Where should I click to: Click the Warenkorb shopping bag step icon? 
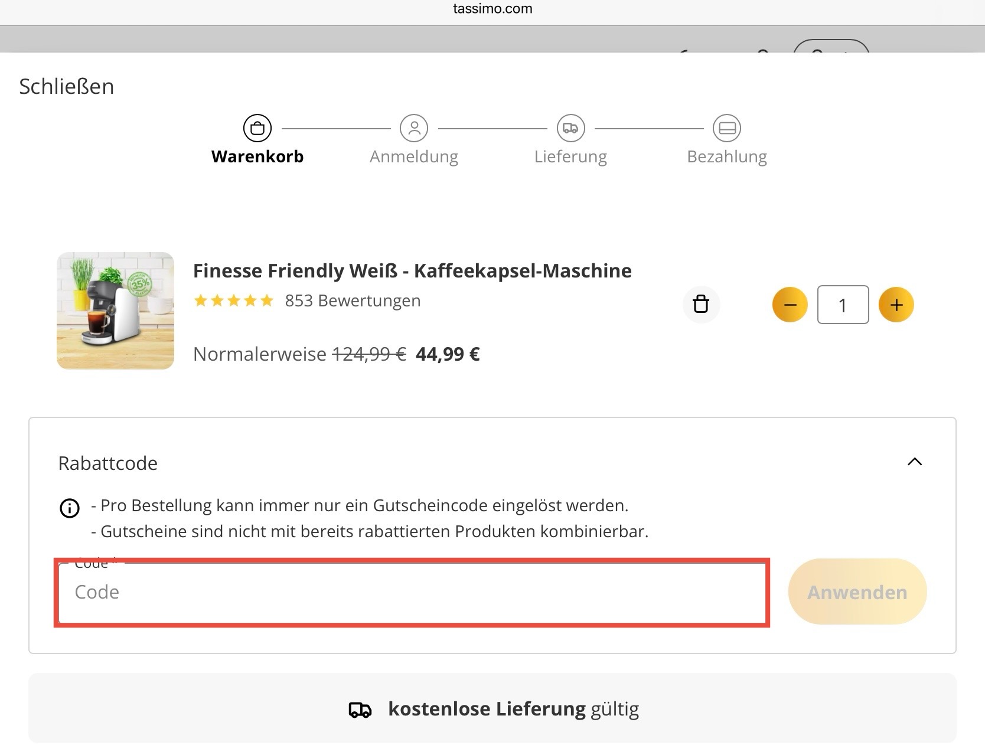click(257, 128)
